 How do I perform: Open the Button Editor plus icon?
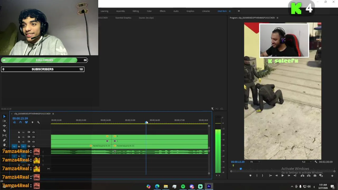click(x=332, y=176)
